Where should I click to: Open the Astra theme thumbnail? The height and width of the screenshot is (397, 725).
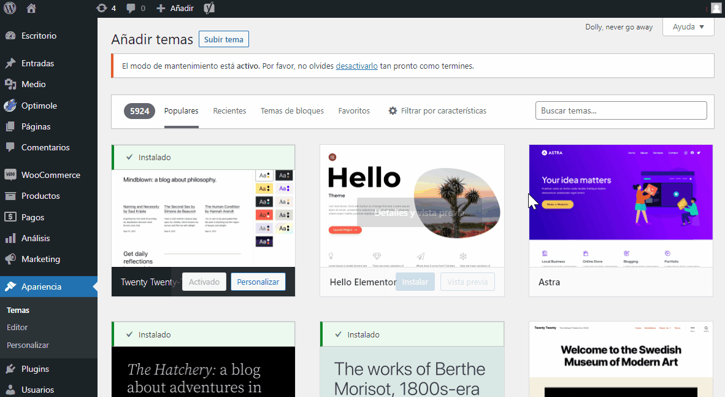point(621,206)
